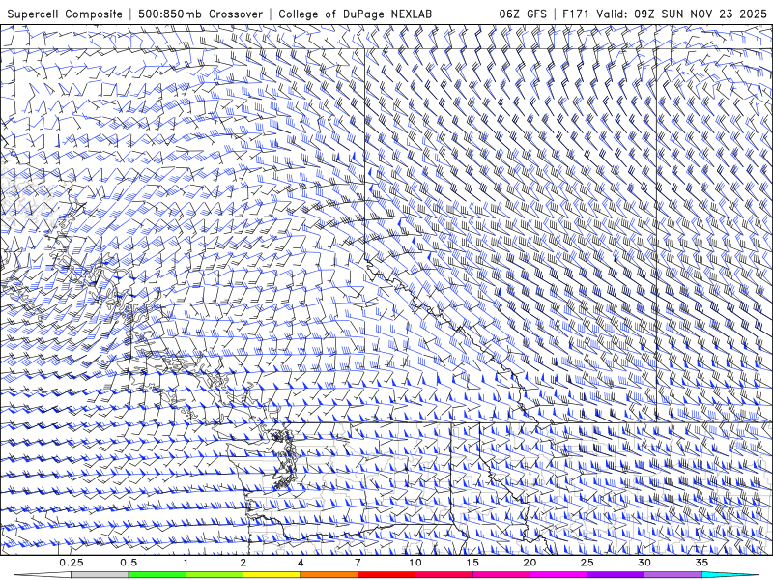Image resolution: width=773 pixels, height=580 pixels.
Task: Click the legend value 4
Action: click(x=301, y=563)
